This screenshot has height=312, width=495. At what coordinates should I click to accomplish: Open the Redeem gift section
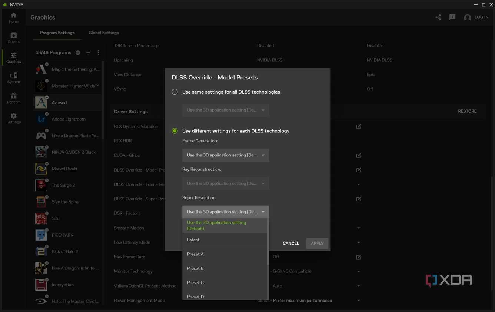(14, 98)
